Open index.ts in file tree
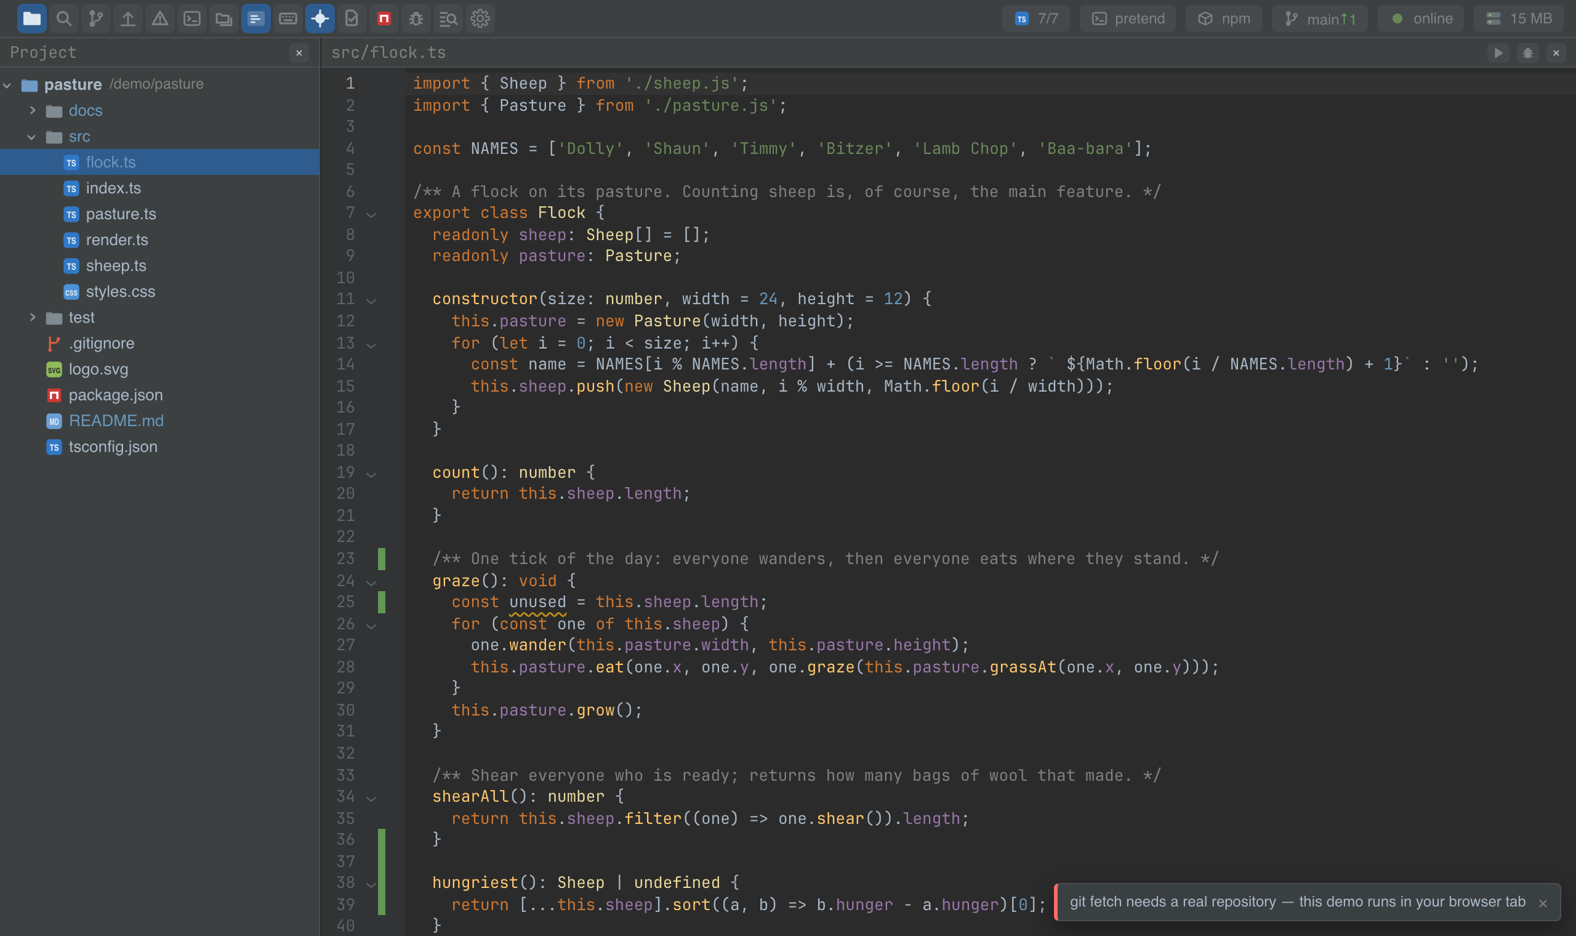The image size is (1576, 936). point(159,188)
